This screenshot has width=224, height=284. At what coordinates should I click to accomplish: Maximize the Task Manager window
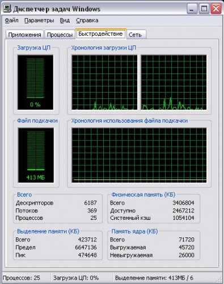point(204,9)
